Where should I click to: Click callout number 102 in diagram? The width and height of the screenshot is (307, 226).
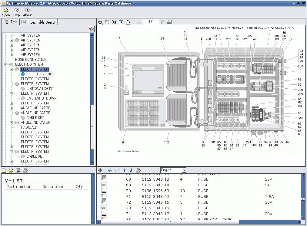[x=166, y=142]
